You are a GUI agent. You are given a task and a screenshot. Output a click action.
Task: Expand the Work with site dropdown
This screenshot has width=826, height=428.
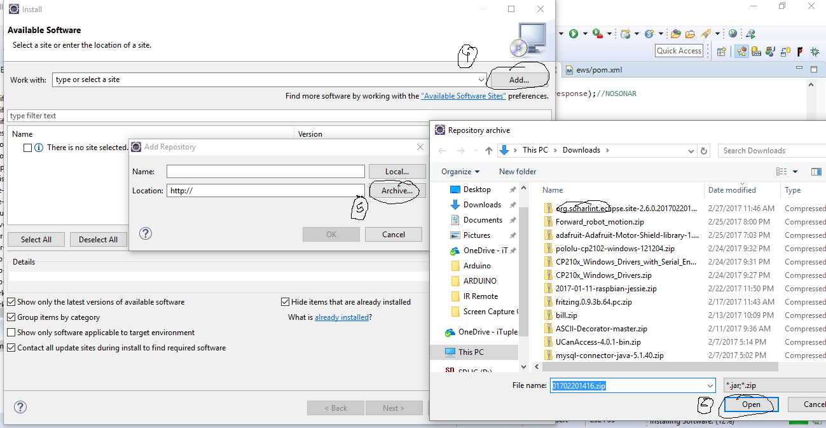coord(481,80)
